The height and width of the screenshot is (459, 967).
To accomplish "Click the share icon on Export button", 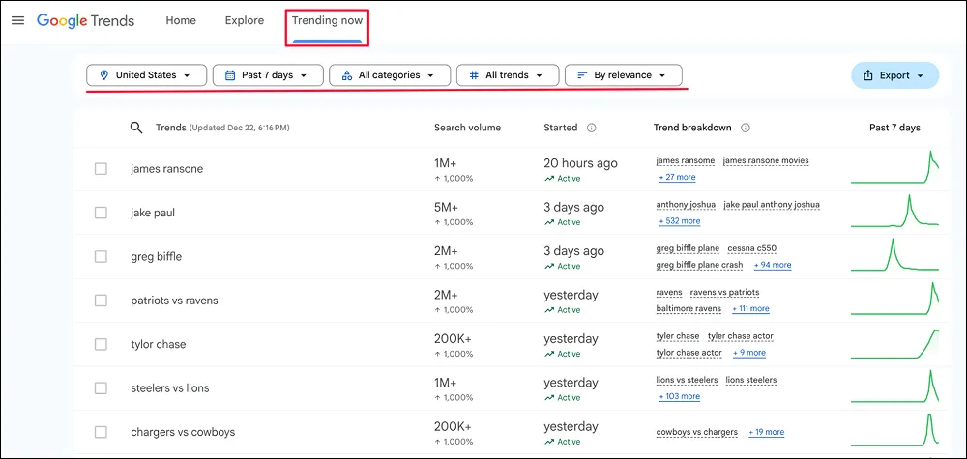I will [x=868, y=75].
